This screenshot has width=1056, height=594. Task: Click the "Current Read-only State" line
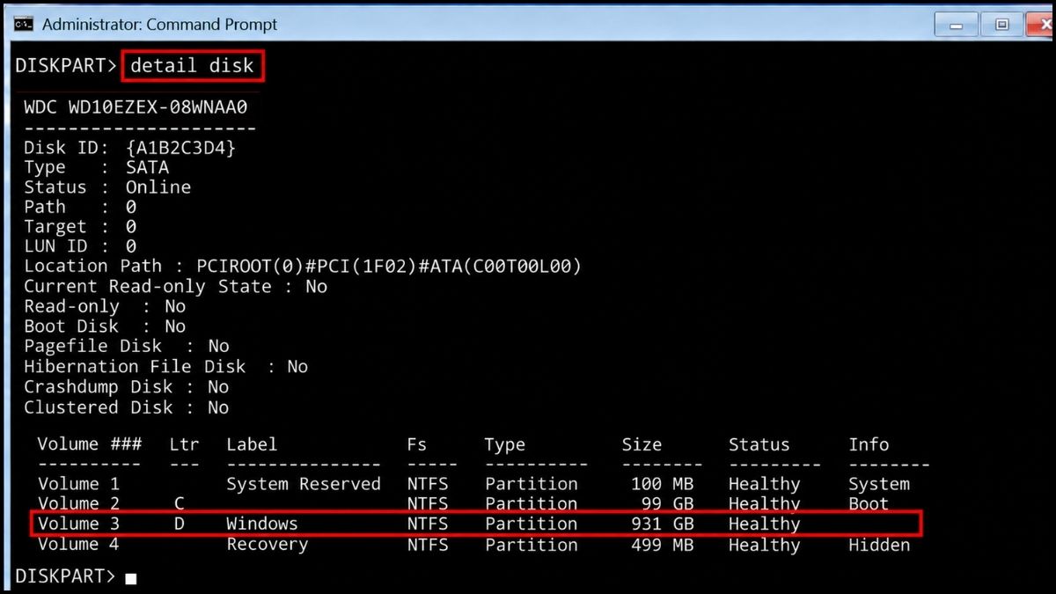coord(175,286)
